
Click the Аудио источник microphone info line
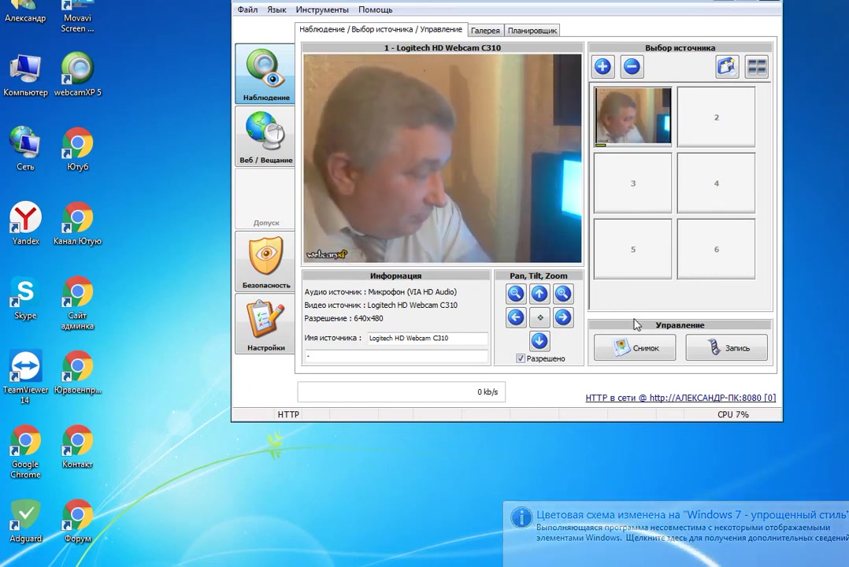(380, 292)
